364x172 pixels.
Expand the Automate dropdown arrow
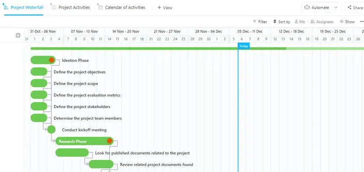pos(335,7)
